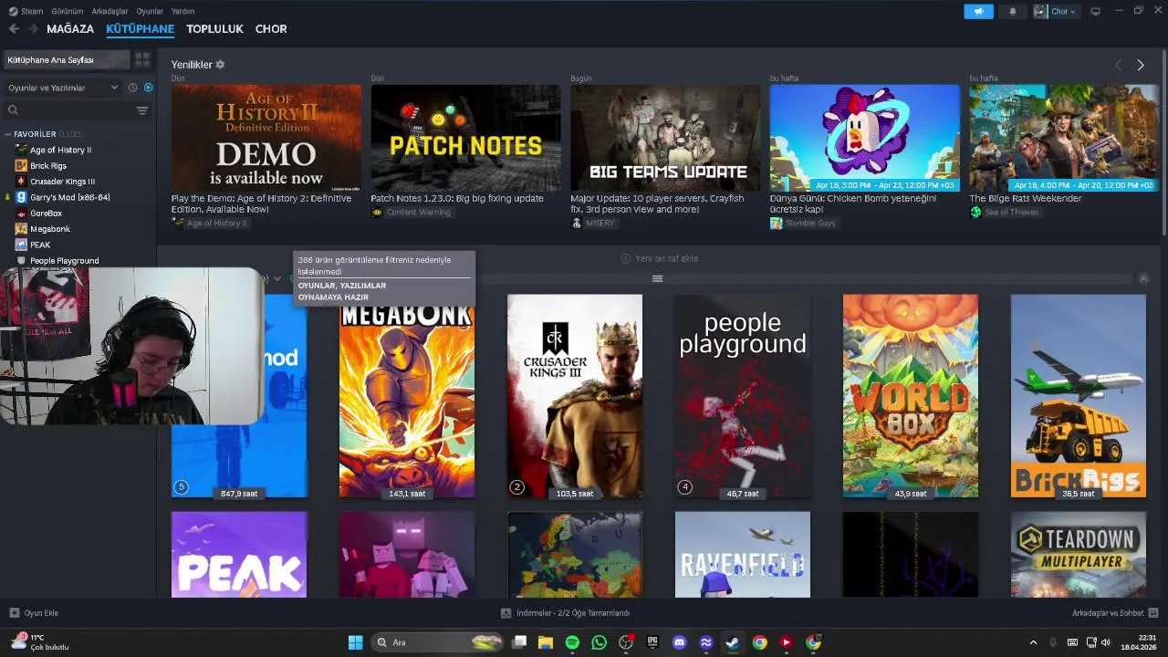Open Discord from the taskbar

(x=679, y=642)
